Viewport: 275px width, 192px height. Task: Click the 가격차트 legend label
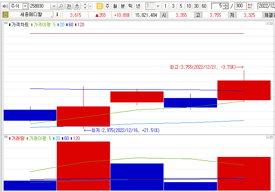pyautogui.click(x=20, y=25)
